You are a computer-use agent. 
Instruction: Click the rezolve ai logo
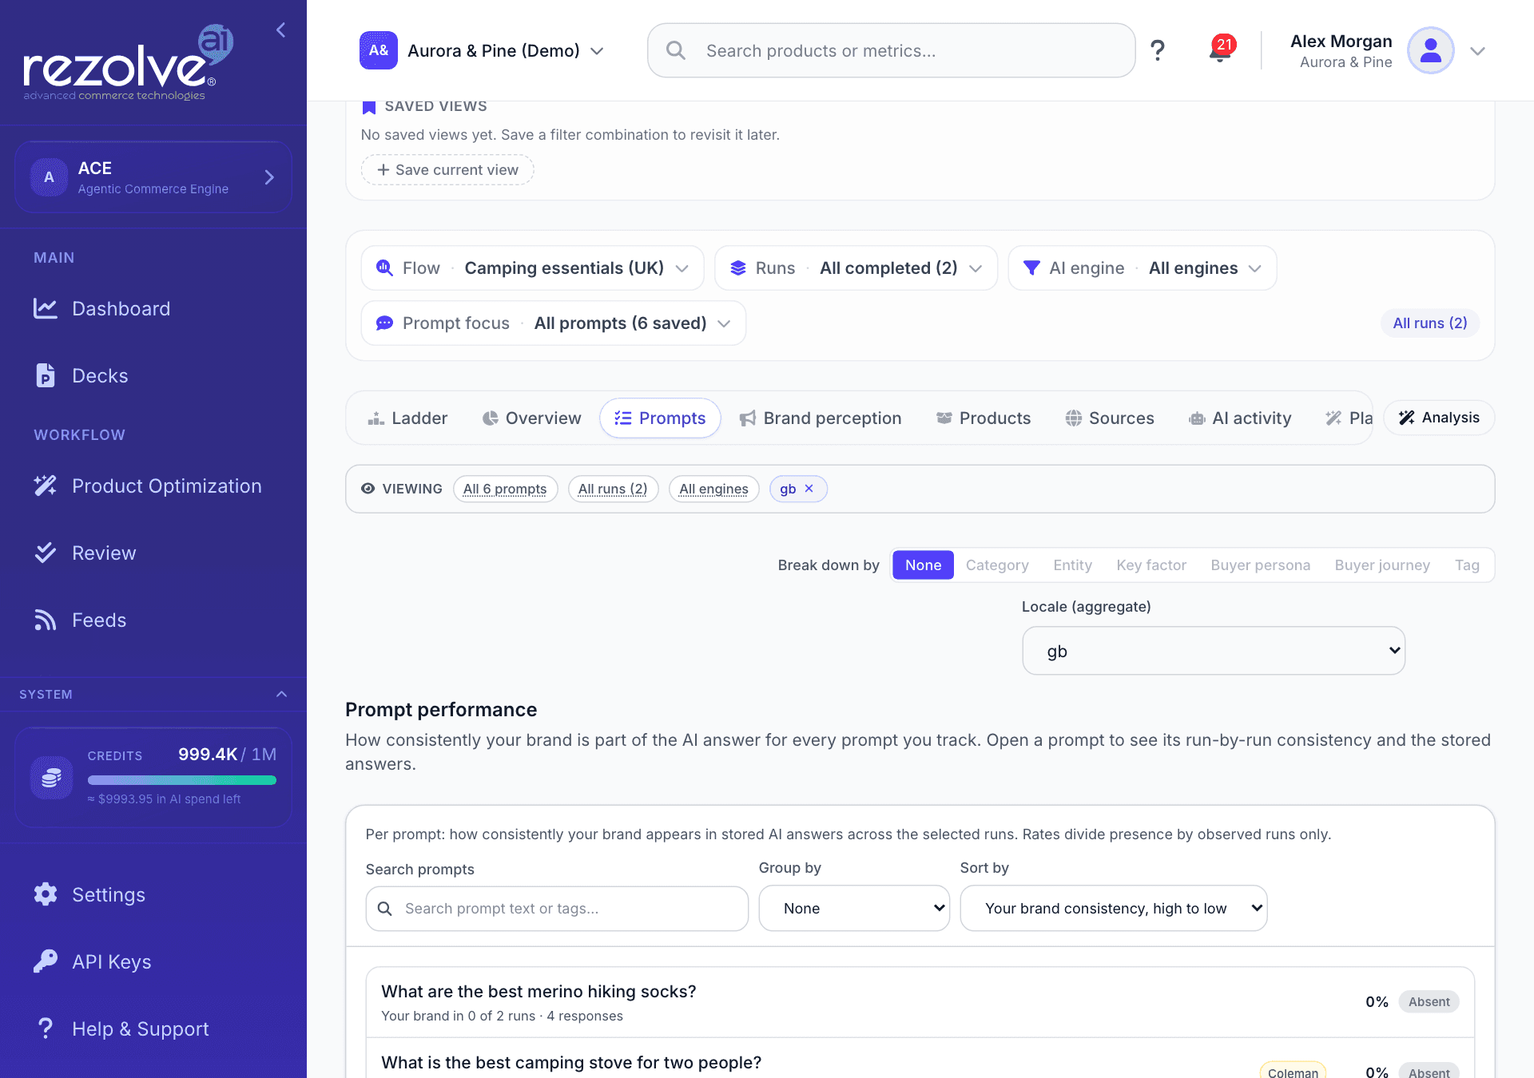pyautogui.click(x=128, y=62)
